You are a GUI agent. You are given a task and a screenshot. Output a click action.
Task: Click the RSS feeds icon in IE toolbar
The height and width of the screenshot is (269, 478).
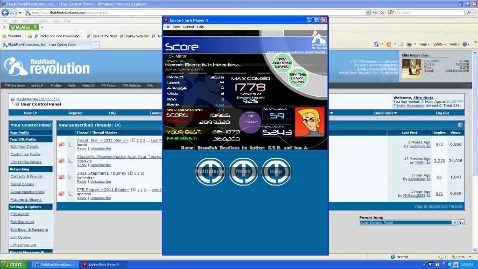tap(388, 44)
